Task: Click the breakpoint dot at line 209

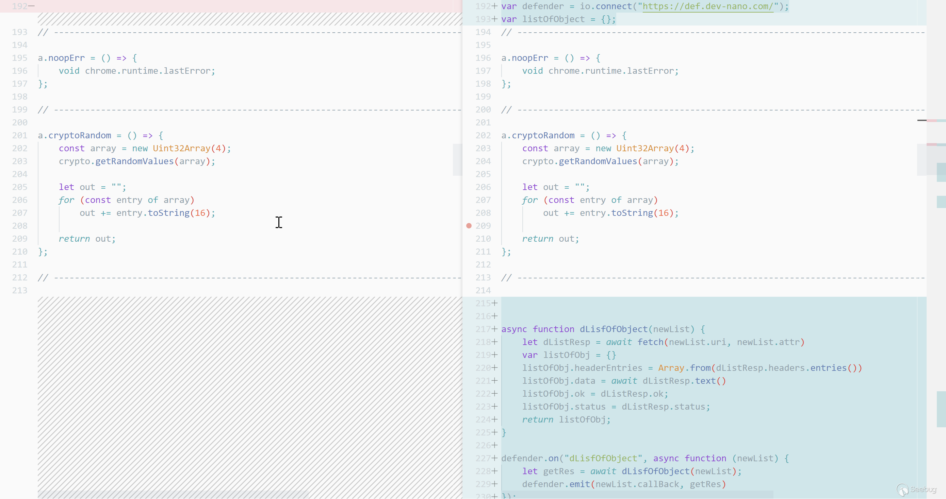Action: pyautogui.click(x=469, y=226)
